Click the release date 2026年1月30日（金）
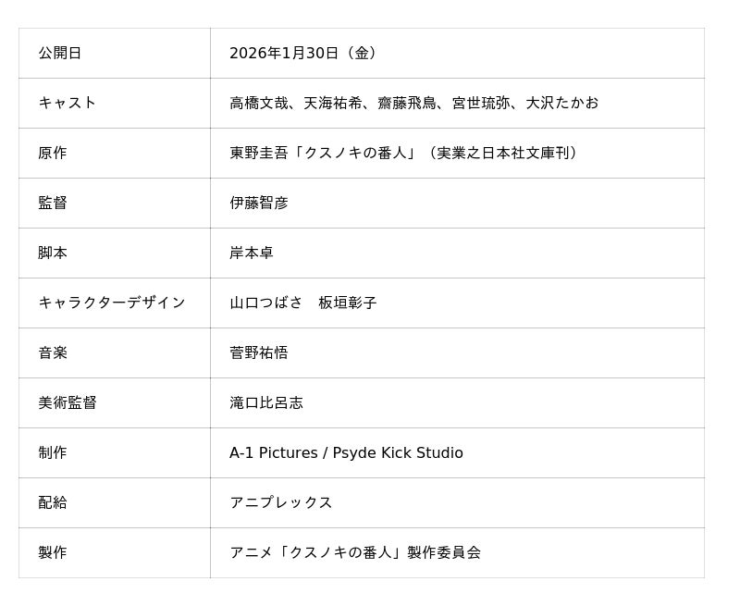 pos(303,53)
